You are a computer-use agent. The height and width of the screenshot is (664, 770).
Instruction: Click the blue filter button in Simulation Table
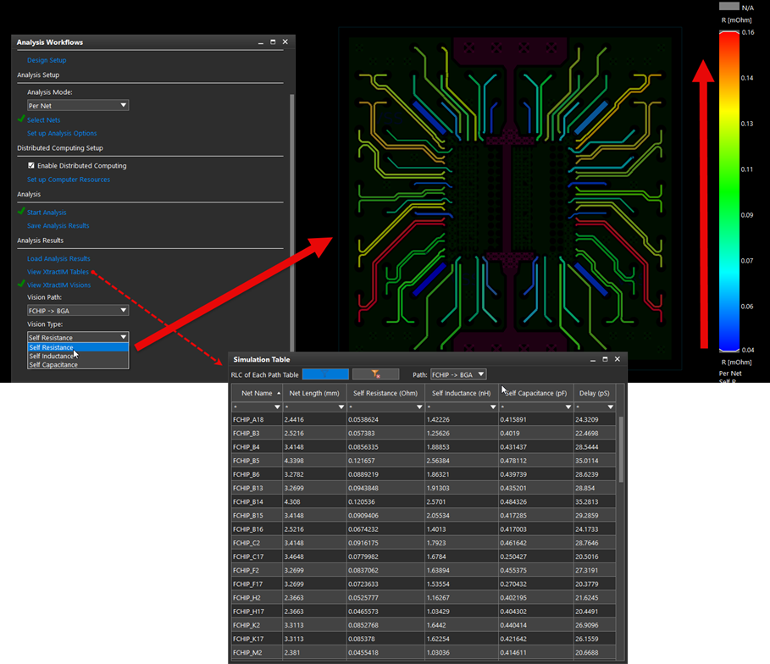[325, 374]
